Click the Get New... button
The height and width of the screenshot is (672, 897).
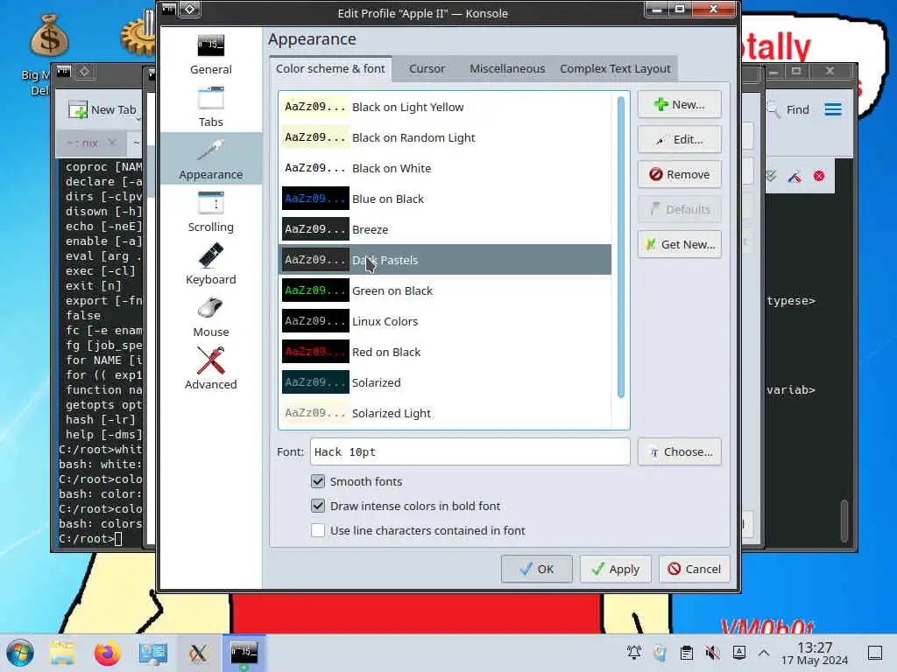(680, 244)
